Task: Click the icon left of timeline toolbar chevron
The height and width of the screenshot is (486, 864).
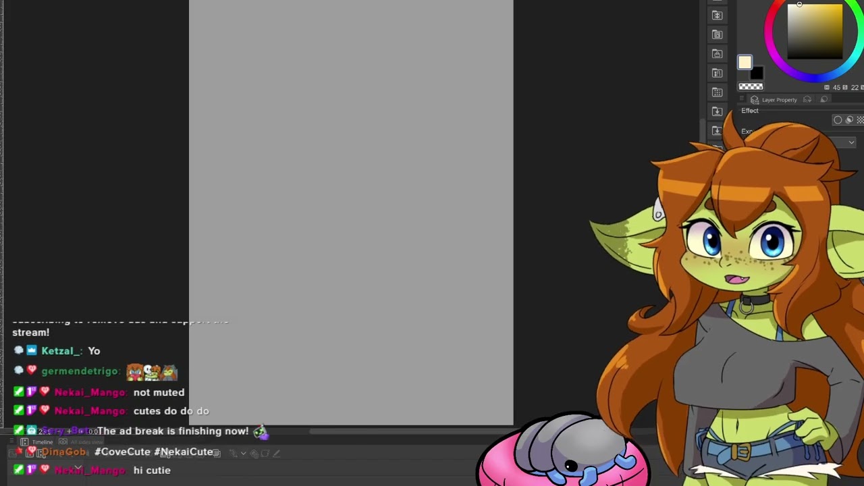Action: pyautogui.click(x=234, y=454)
